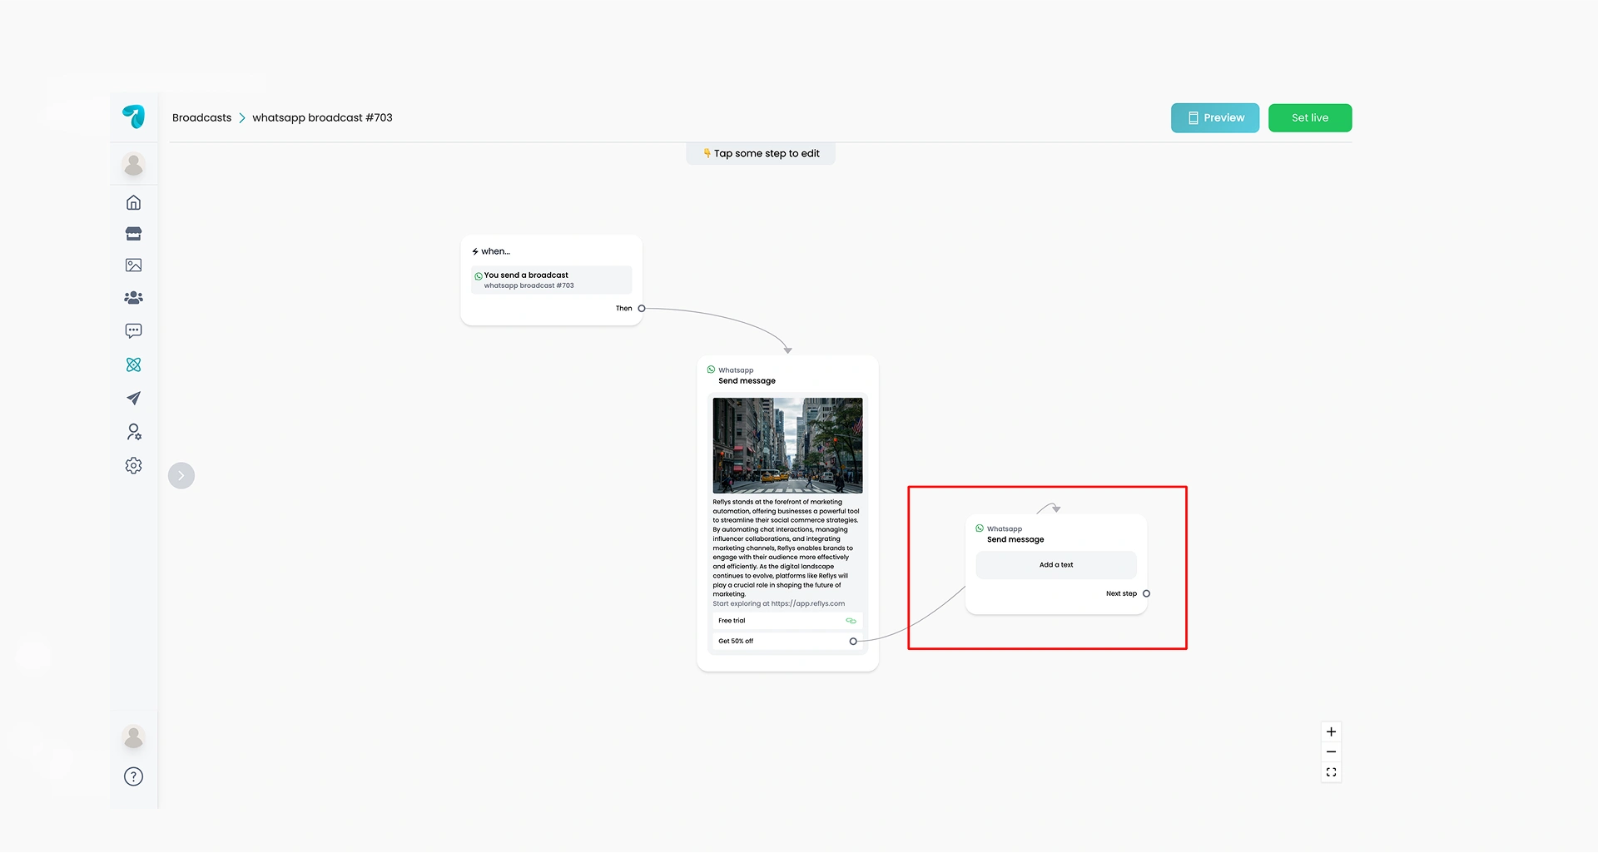Viewport: 1598px width, 853px height.
Task: Click the Then output connector of the trigger
Action: tap(642, 309)
